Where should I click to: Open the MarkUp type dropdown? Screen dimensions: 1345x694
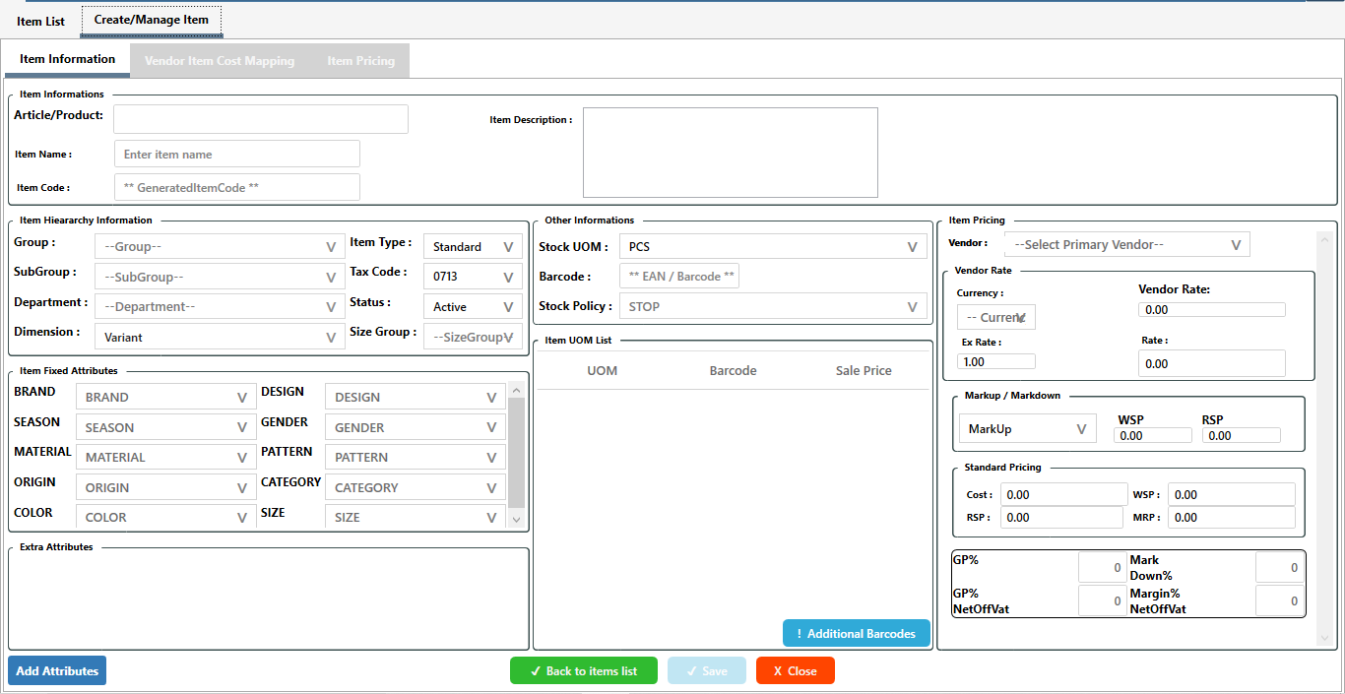click(1026, 429)
